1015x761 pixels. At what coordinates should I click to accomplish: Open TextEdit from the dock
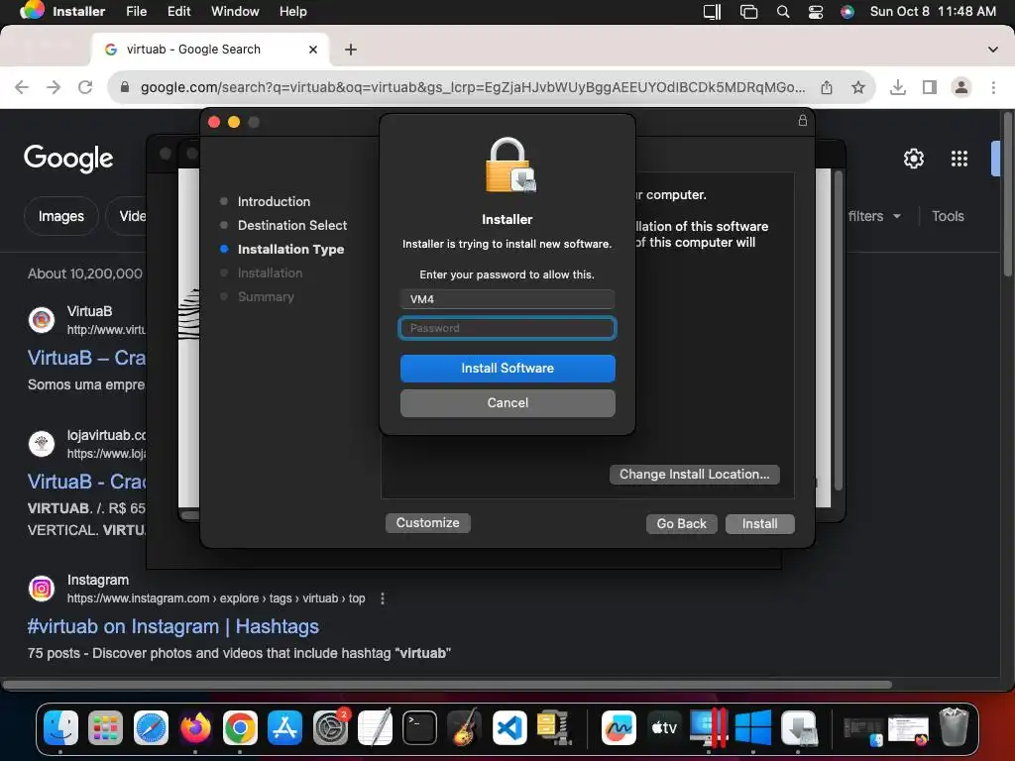(375, 728)
